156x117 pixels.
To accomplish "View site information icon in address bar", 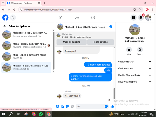I will point(21,10).
